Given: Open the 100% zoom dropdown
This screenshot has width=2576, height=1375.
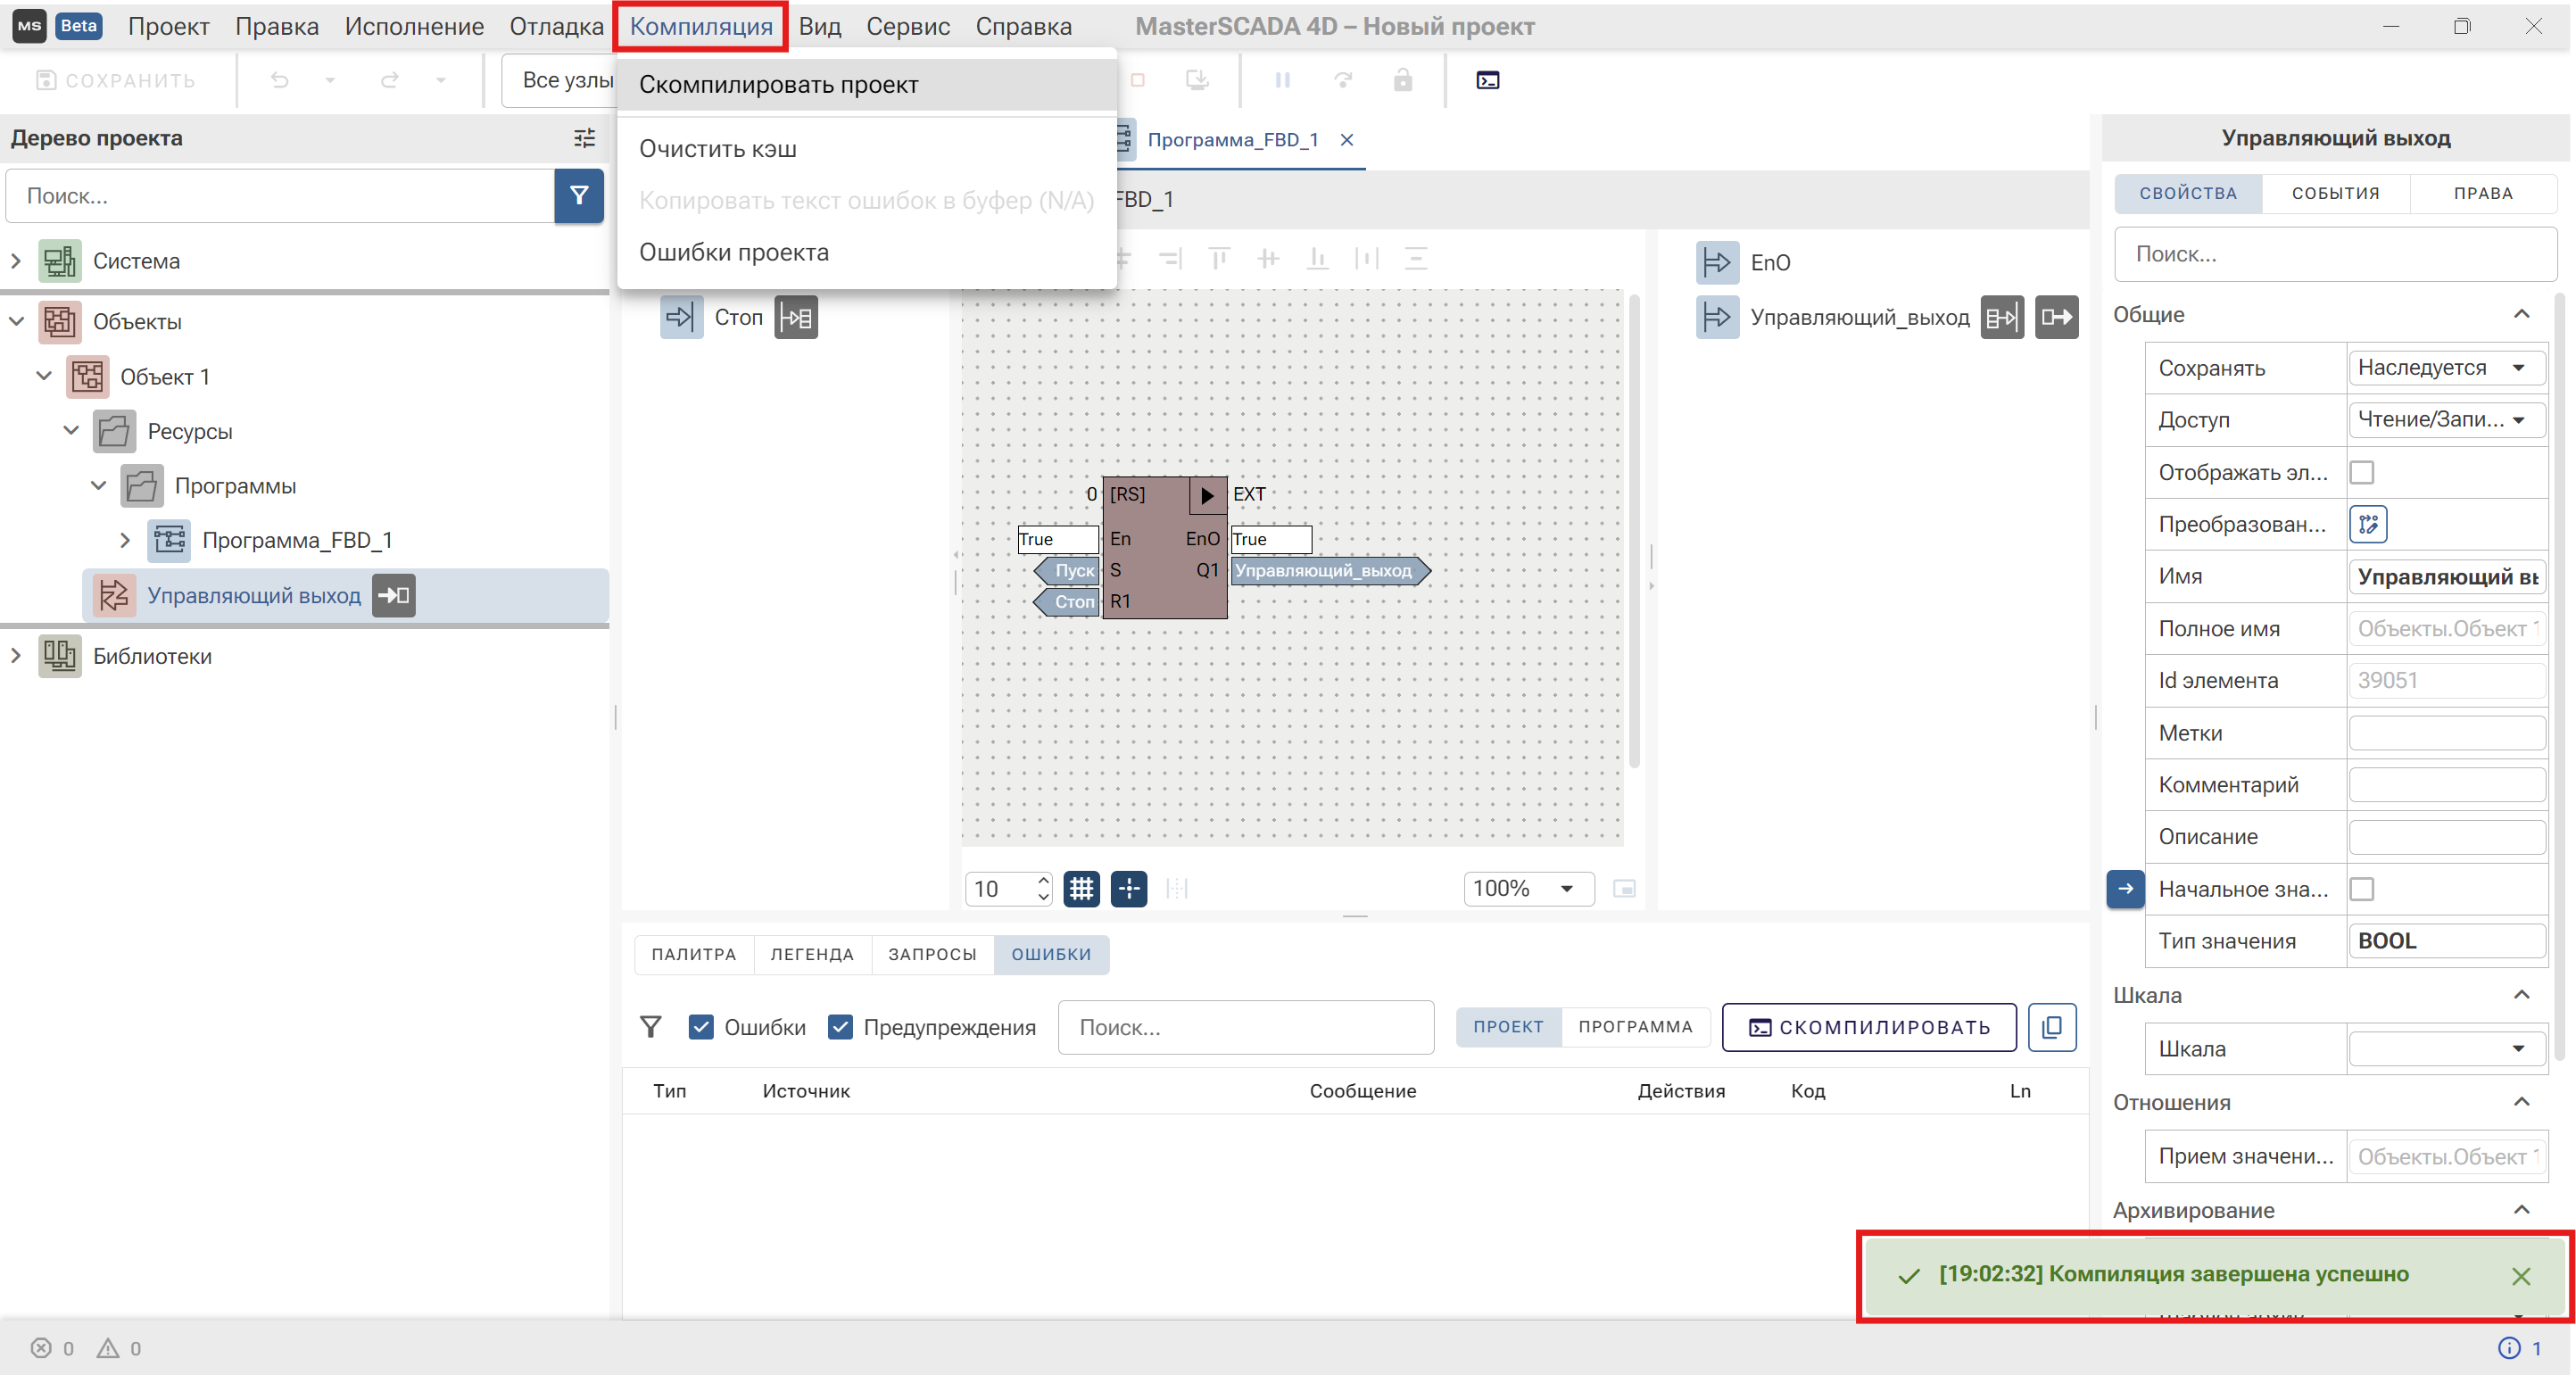Looking at the screenshot, I should pyautogui.click(x=1528, y=888).
